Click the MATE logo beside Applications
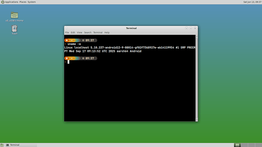 click(x=3, y=2)
